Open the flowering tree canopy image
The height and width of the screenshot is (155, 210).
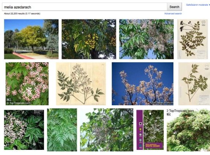pyautogui.click(x=106, y=130)
